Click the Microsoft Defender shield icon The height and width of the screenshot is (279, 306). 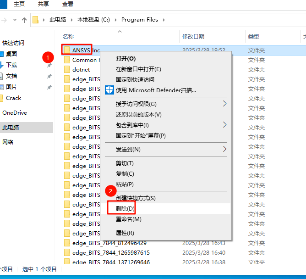(x=109, y=90)
